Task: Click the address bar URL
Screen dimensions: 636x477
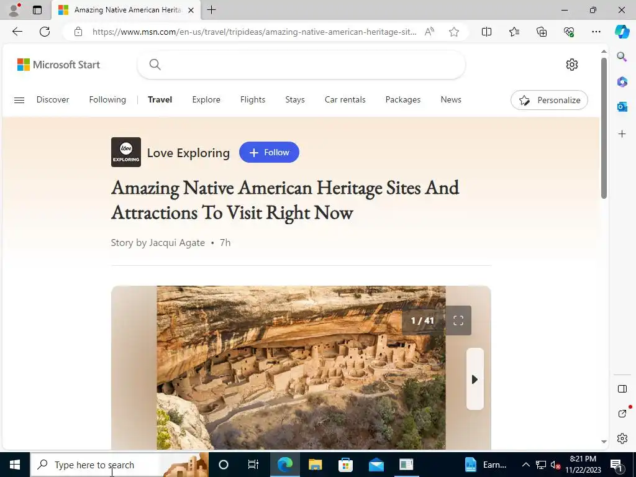Action: click(254, 32)
